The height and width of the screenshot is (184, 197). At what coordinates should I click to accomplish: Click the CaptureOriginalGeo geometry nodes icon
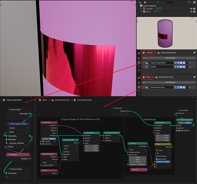tap(146, 63)
